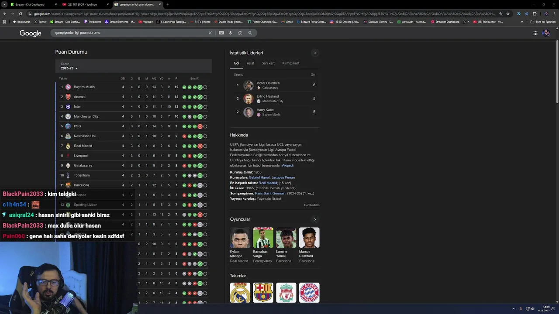Show hidden system tray icons
The image size is (559, 314).
[x=514, y=309]
